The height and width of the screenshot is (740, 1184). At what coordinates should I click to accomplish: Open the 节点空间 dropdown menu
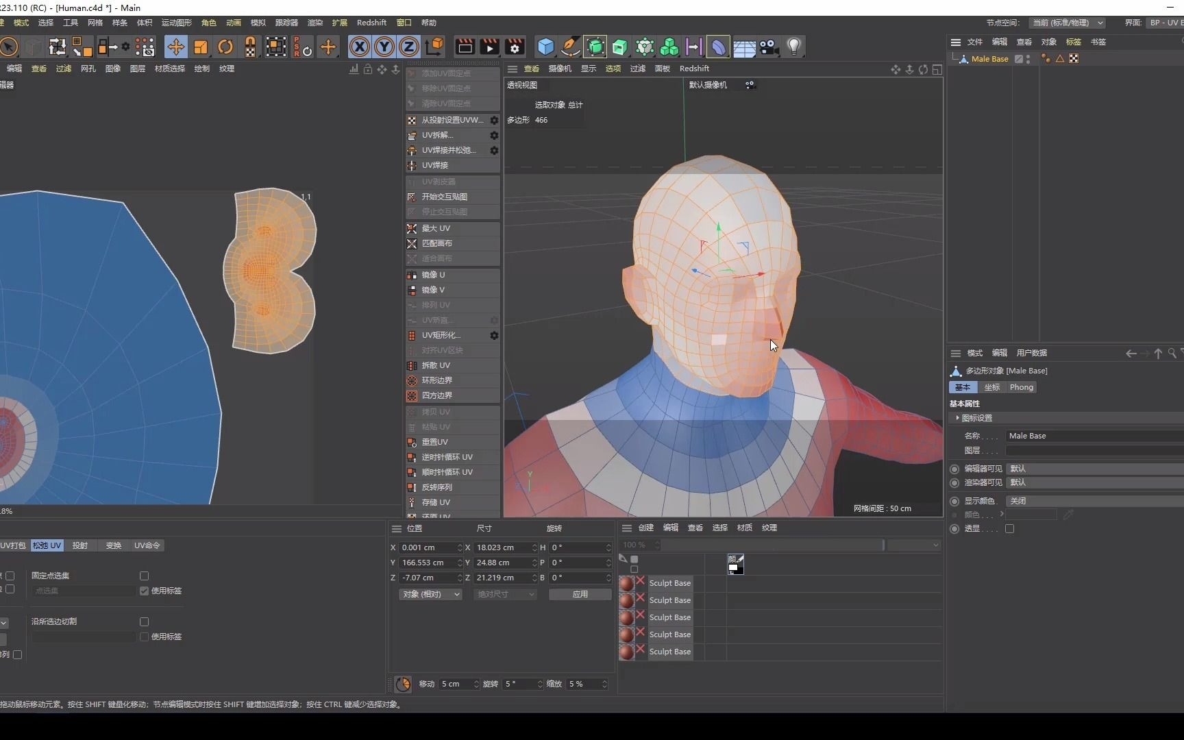coord(1068,23)
